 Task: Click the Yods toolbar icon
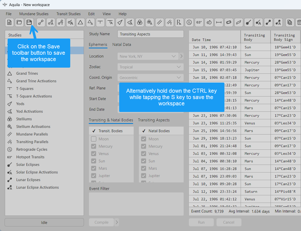click(x=120, y=23)
